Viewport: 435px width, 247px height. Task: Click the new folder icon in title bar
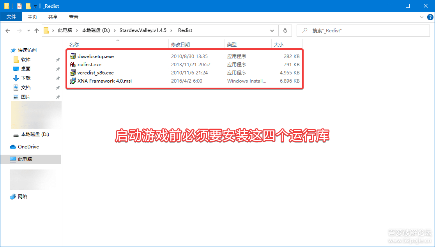pos(28,6)
